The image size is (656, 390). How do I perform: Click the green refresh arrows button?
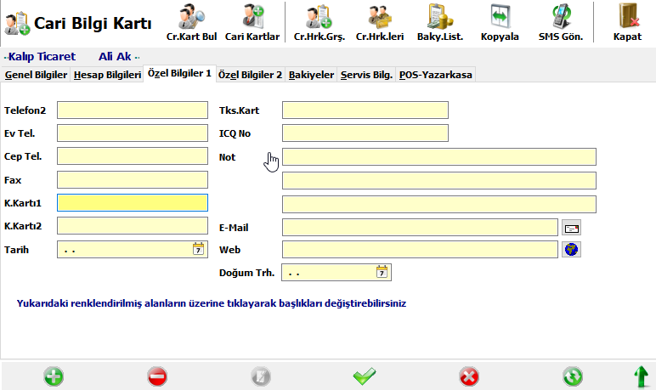[x=573, y=376]
